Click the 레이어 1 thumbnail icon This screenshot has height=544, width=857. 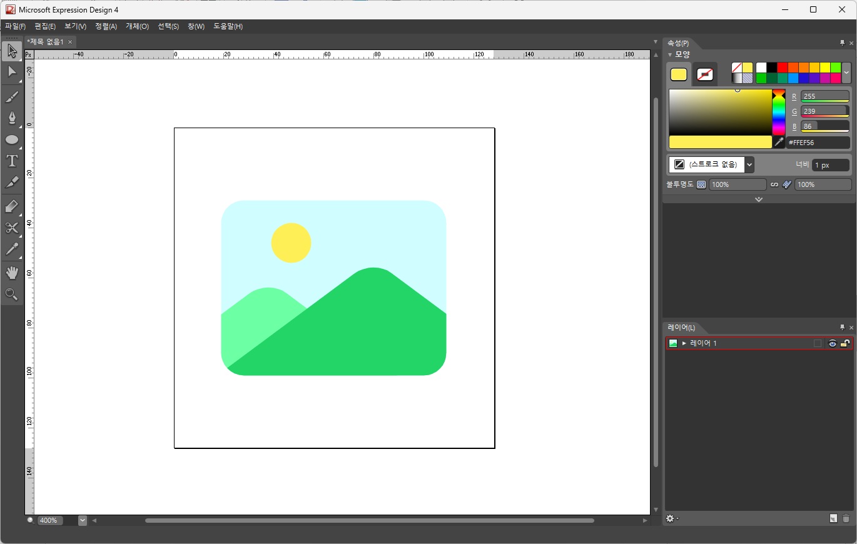(673, 343)
